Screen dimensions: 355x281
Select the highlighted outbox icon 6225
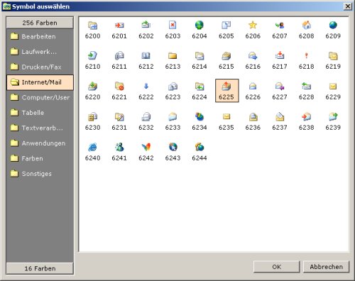[226, 91]
